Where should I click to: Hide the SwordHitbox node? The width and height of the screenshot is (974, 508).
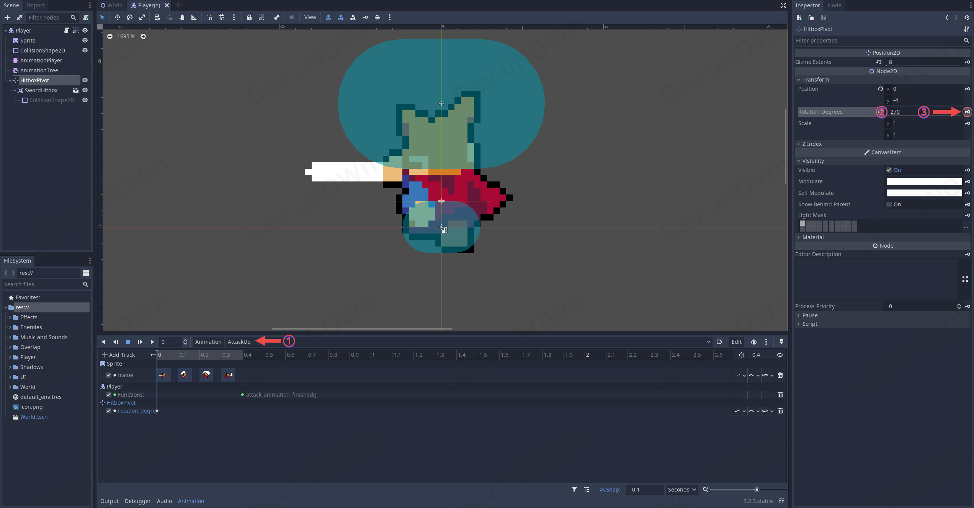pyautogui.click(x=85, y=90)
